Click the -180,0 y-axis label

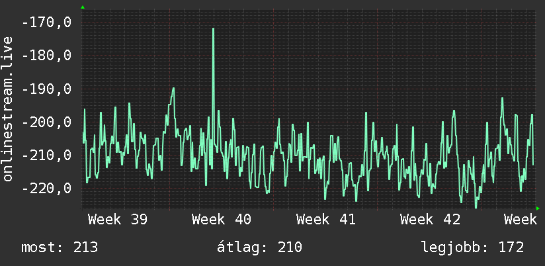point(46,56)
